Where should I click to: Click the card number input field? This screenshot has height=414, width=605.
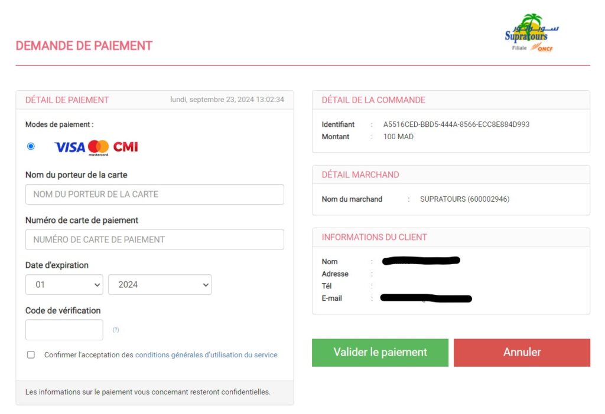(155, 239)
